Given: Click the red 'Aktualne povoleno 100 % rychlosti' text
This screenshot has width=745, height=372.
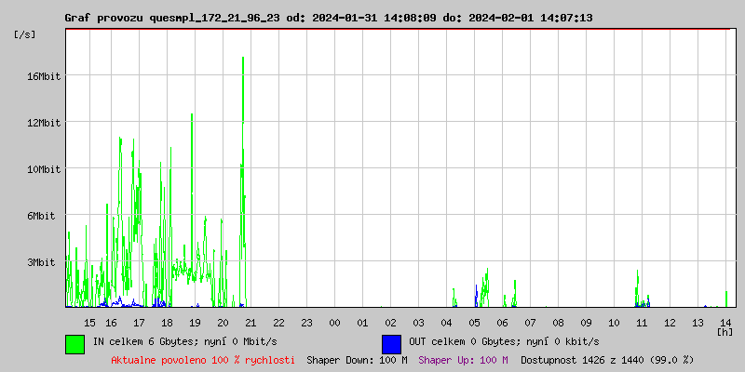Looking at the screenshot, I should point(203,359).
